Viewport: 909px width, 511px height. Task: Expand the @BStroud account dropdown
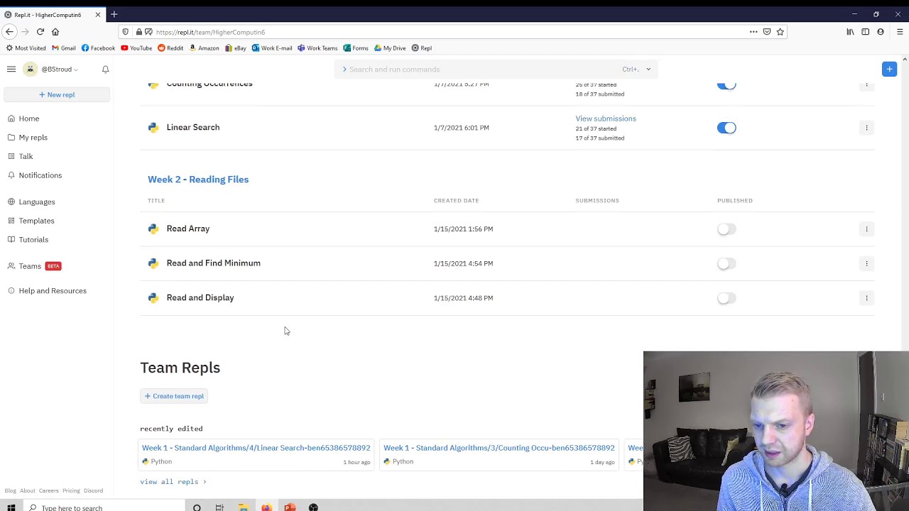(x=75, y=70)
